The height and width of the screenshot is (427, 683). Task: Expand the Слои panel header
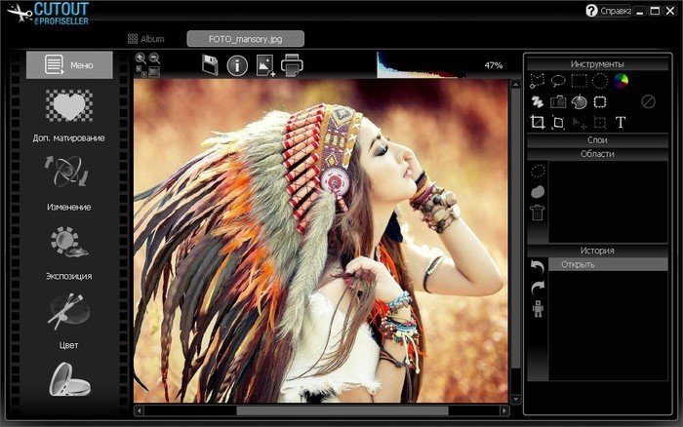597,140
